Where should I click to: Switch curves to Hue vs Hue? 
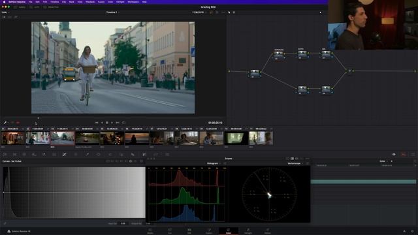[x=112, y=161]
